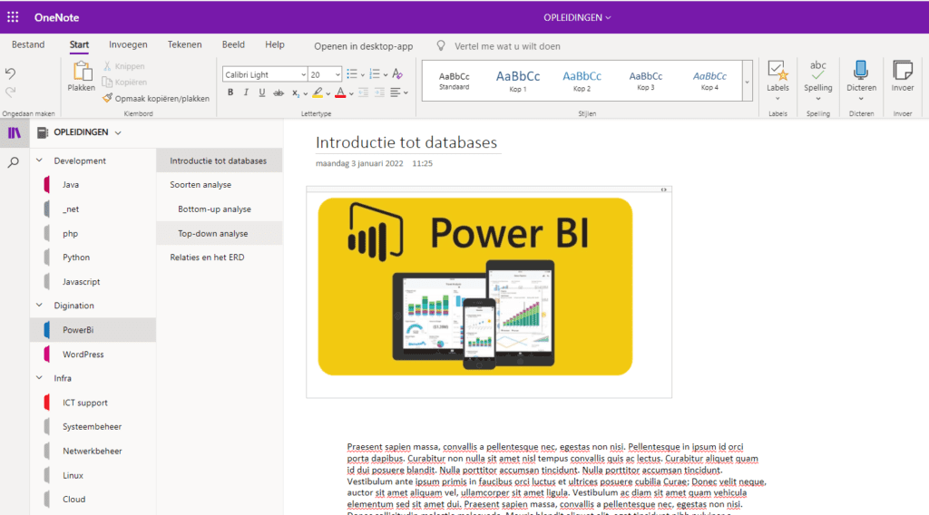929x515 pixels.
Task: Click the increase indent icon
Action: point(379,92)
